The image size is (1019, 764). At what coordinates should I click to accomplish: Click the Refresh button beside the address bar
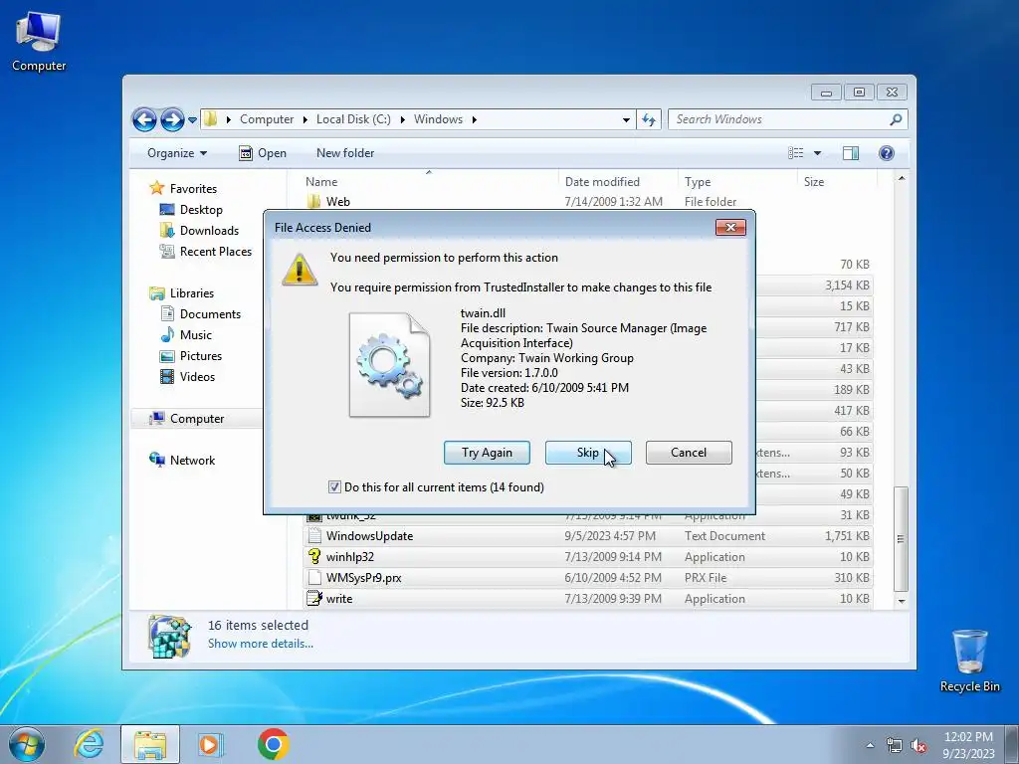pyautogui.click(x=649, y=119)
